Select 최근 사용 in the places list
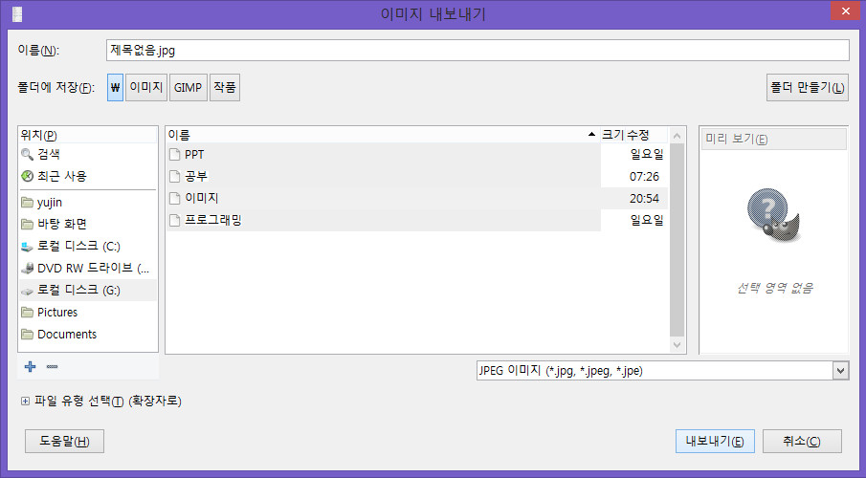 tap(88, 177)
